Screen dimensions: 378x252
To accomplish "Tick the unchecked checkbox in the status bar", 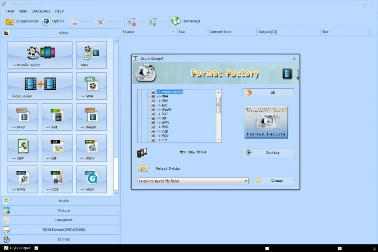I will 267,248.
